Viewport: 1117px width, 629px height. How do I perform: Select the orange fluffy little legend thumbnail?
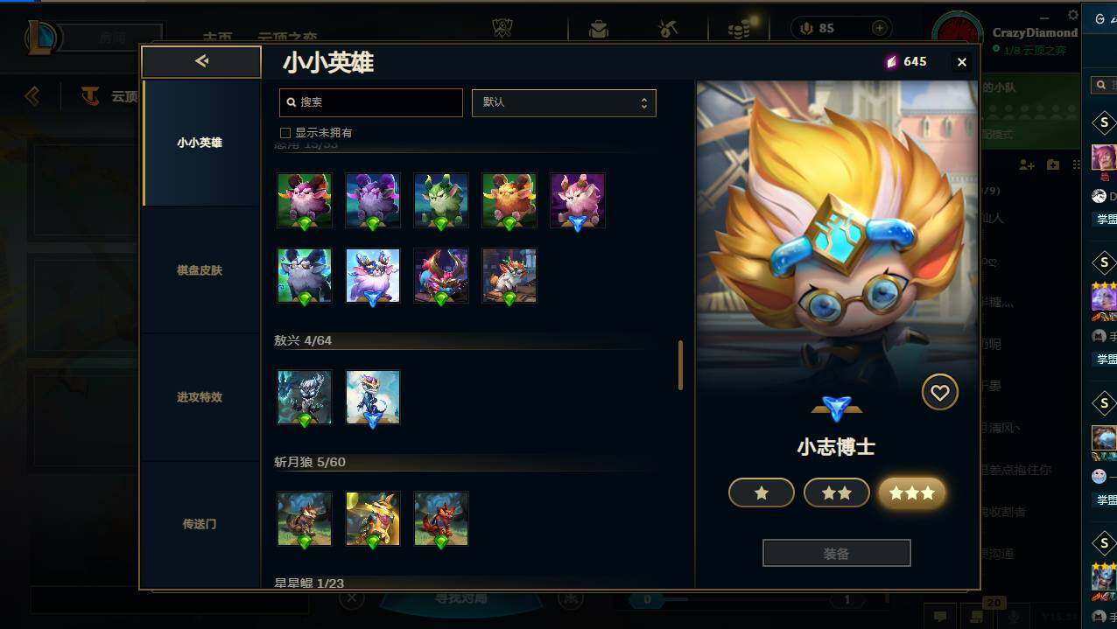(509, 200)
